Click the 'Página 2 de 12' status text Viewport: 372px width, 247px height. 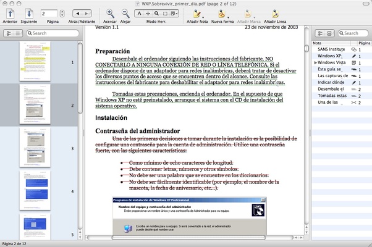[14, 244]
